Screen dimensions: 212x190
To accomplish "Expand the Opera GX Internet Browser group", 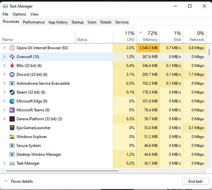I will click(x=4, y=48).
